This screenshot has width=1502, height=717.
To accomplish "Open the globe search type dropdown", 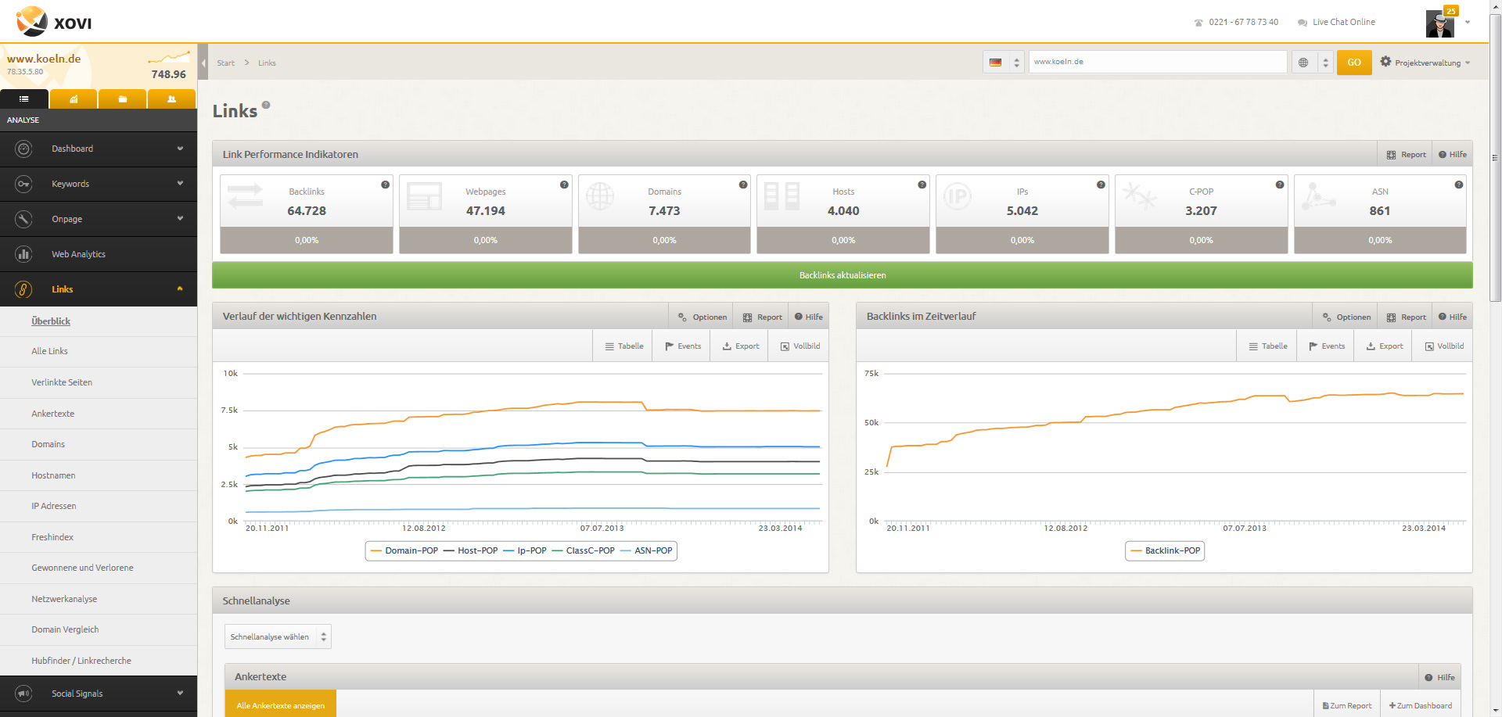I will (x=1312, y=63).
